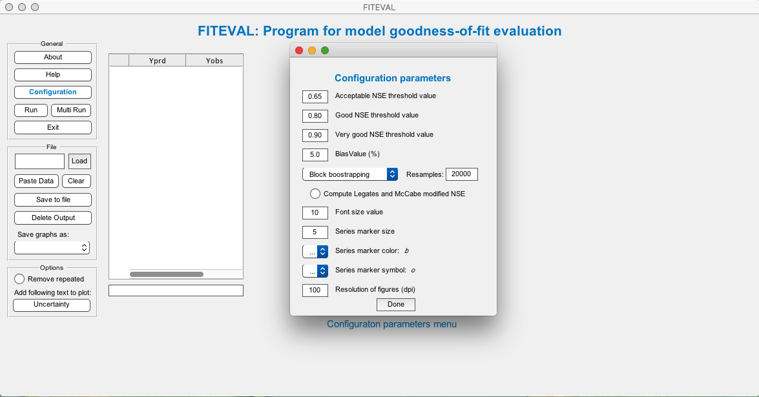This screenshot has height=397, width=759.
Task: Expand Save graphs as dropdown
Action: coord(52,247)
